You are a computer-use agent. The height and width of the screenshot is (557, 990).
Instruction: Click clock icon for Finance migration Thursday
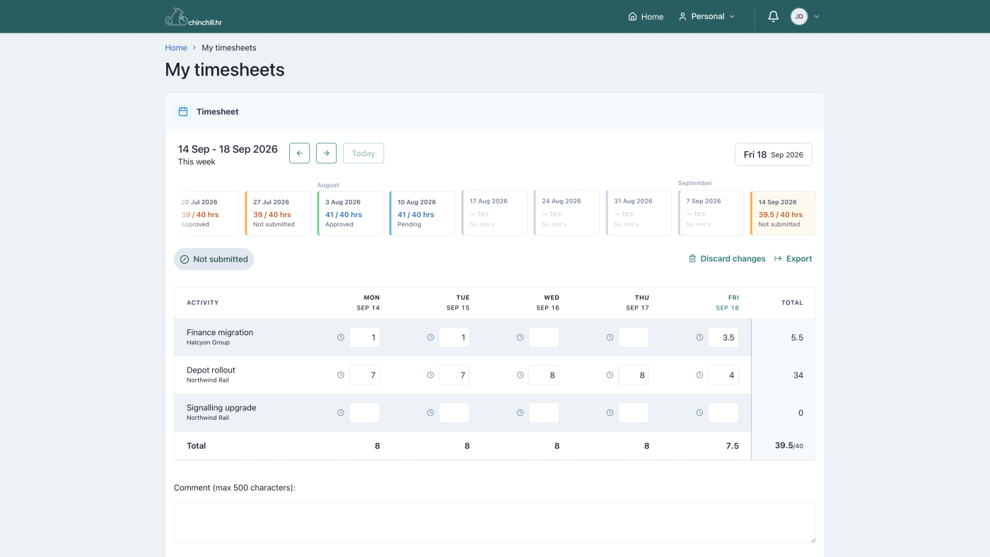click(x=610, y=337)
